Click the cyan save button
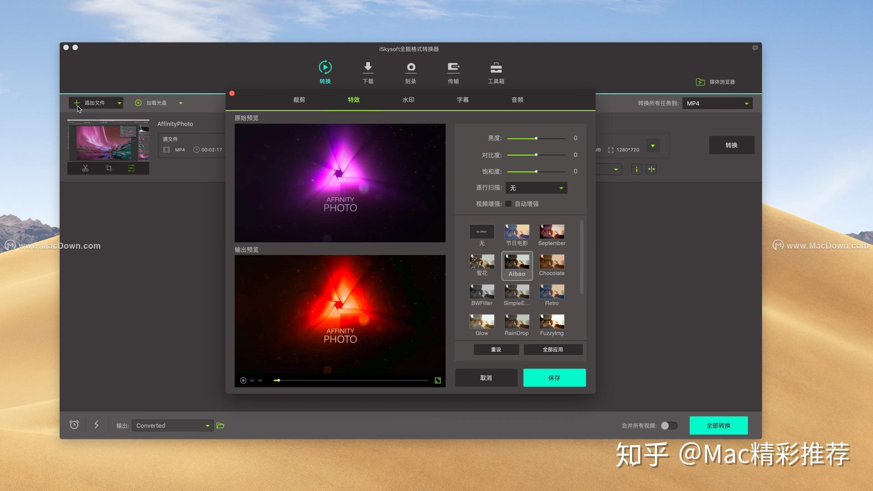The image size is (873, 491). click(x=554, y=378)
